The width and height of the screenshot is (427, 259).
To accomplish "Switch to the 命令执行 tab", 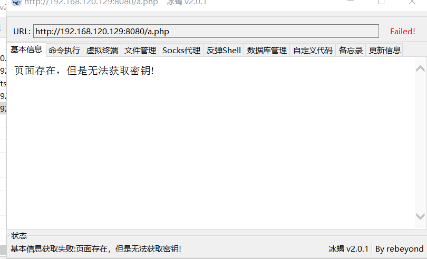I will tap(64, 51).
